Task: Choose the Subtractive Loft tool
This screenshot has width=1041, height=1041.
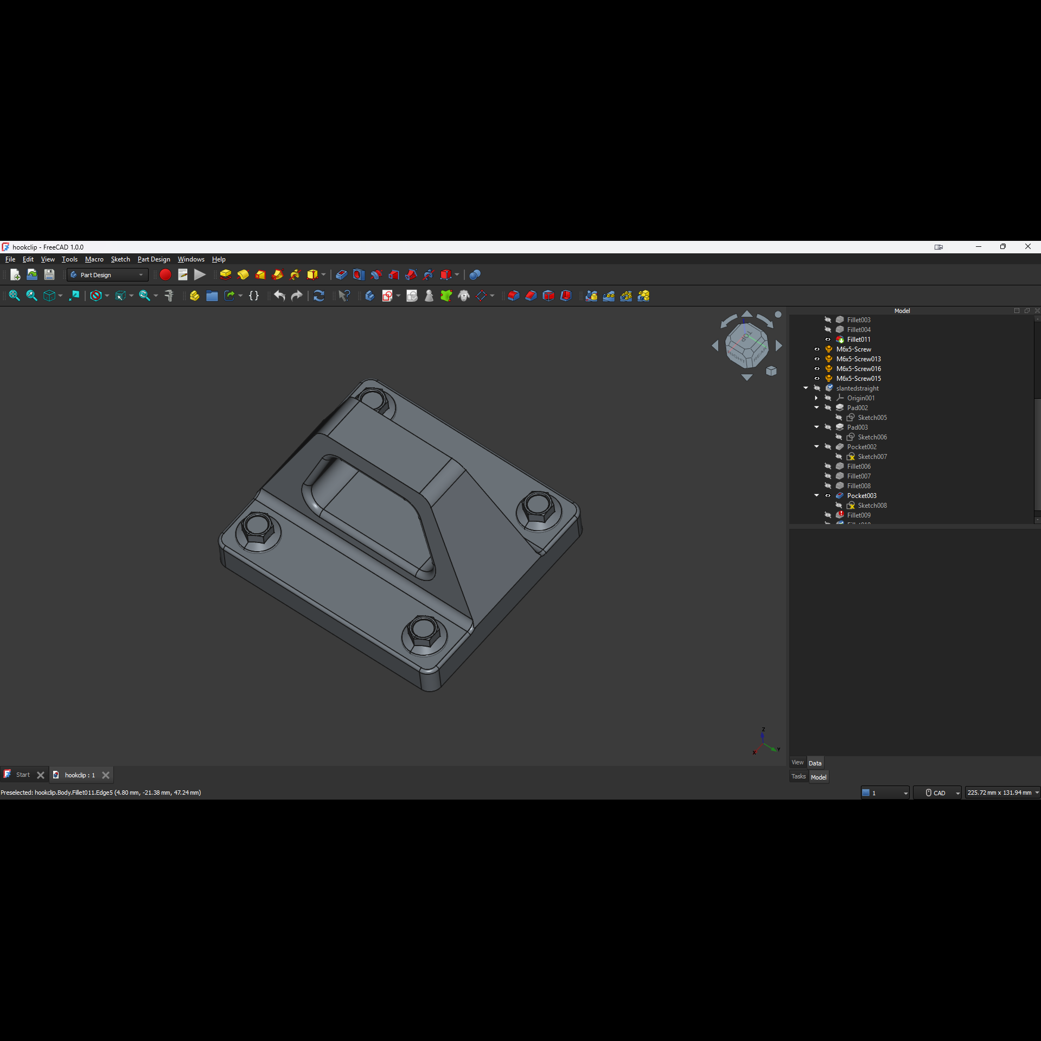Action: [393, 274]
